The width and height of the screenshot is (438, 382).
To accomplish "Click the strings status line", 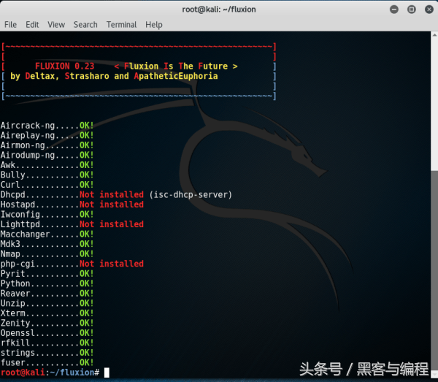I will point(47,353).
